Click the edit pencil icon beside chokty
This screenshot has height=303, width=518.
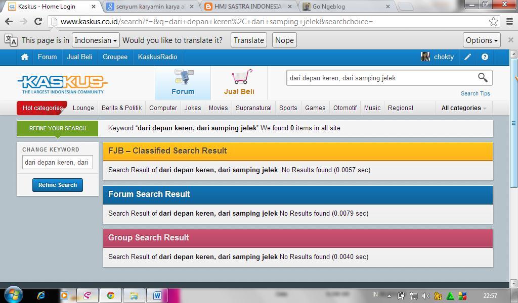click(x=467, y=57)
